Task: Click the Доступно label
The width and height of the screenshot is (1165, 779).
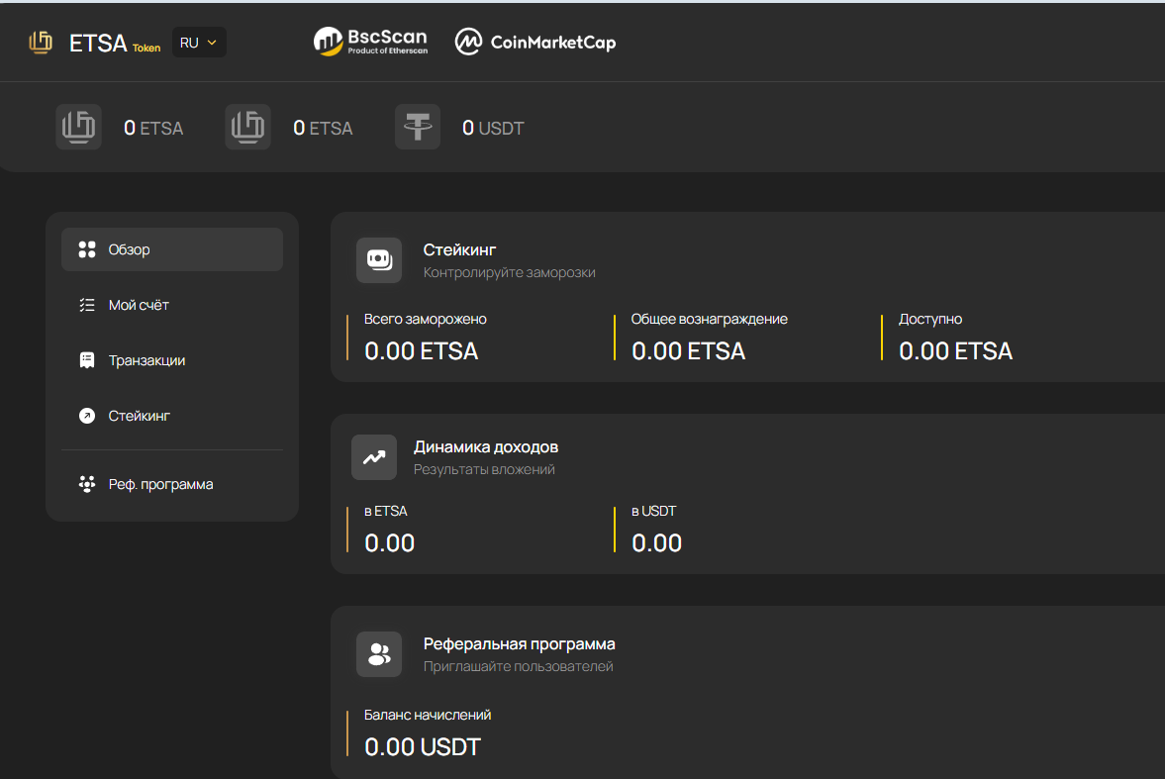Action: [x=930, y=319]
